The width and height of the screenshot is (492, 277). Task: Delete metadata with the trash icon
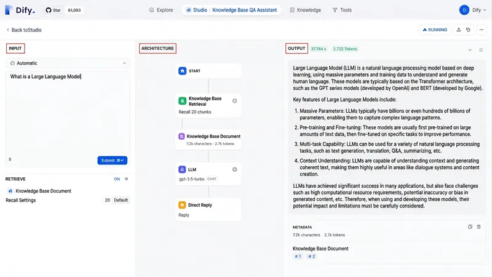pos(479,227)
